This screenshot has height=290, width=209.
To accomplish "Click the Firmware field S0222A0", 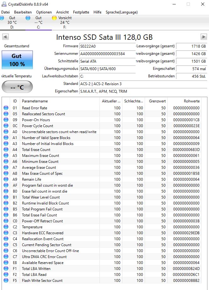I will pyautogui.click(x=107, y=46).
